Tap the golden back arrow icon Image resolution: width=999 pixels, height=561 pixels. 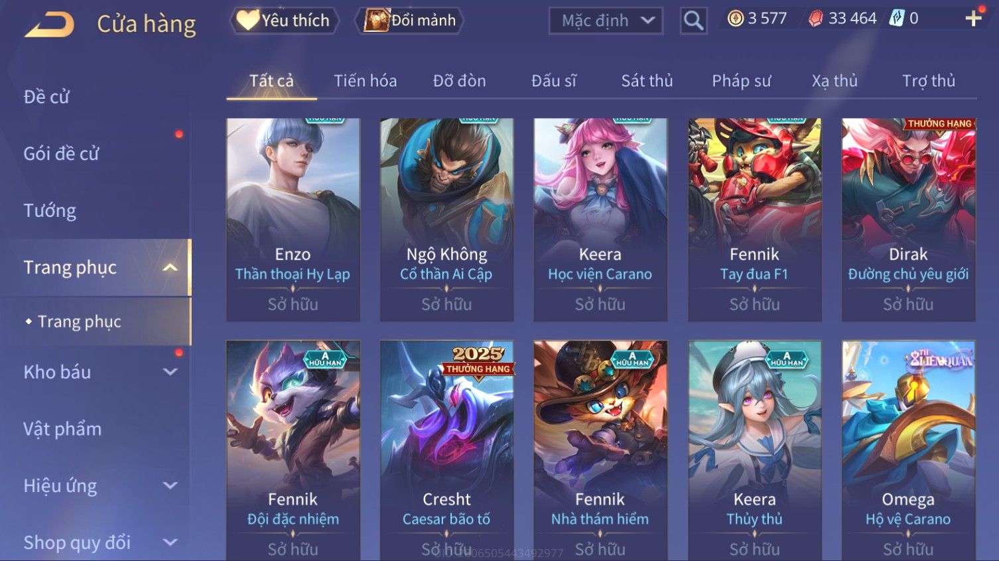[x=50, y=25]
